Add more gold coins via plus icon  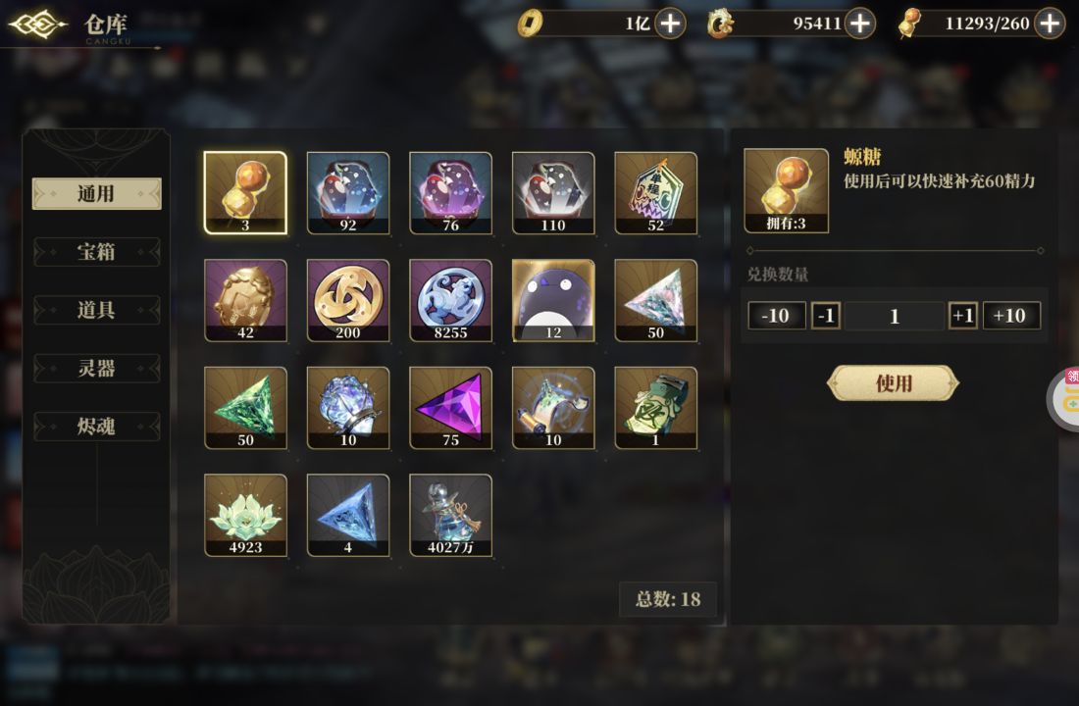(670, 24)
